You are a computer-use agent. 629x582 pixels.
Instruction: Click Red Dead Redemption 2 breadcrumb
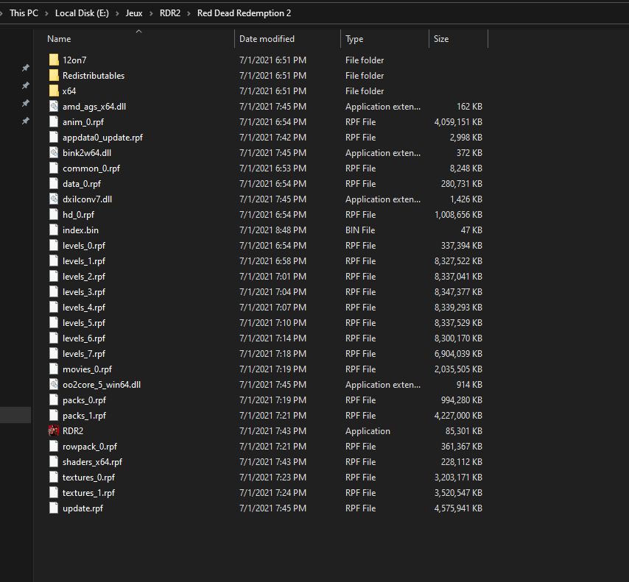pos(244,13)
